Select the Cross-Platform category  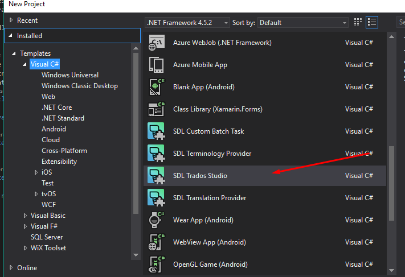pyautogui.click(x=64, y=151)
